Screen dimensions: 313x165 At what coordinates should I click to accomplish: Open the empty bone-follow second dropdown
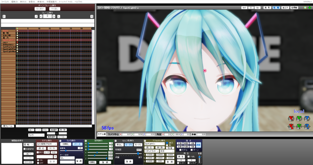tap(67, 162)
